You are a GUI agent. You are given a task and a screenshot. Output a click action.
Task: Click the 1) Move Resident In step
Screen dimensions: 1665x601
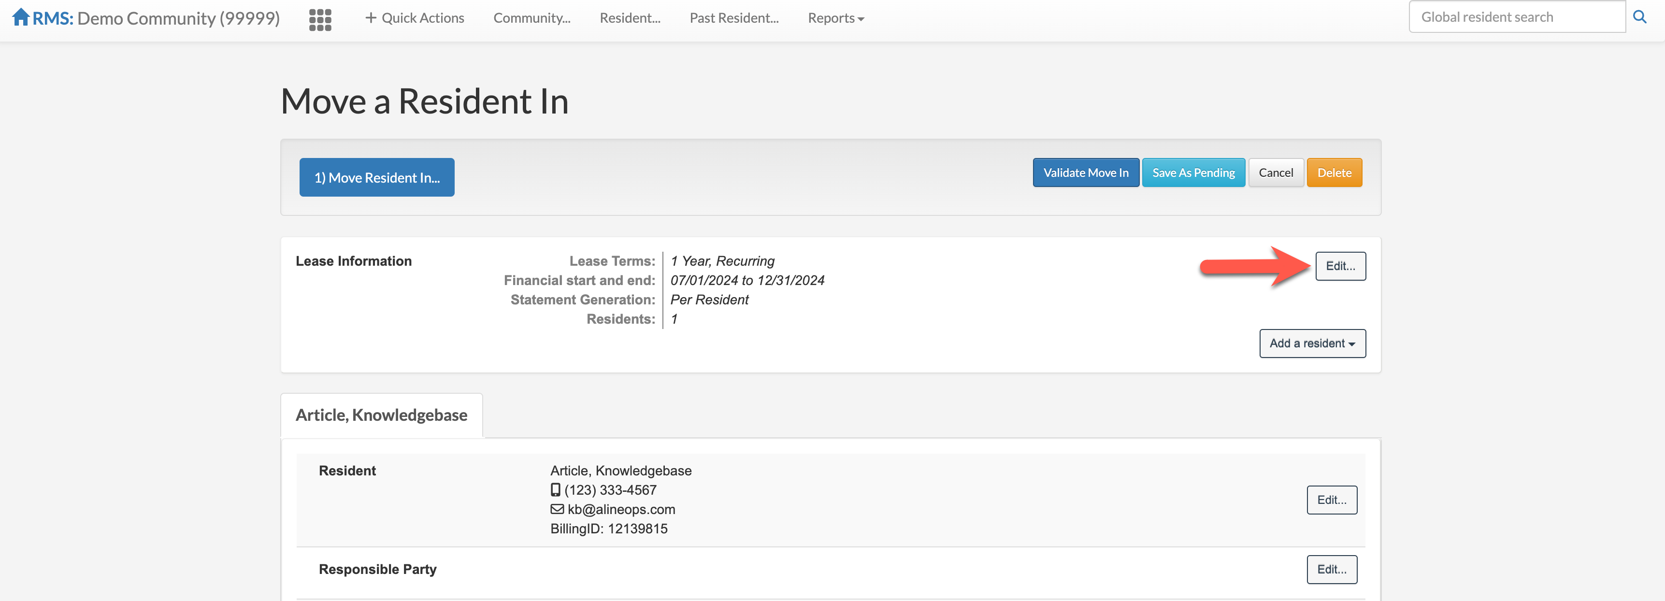[x=376, y=177]
